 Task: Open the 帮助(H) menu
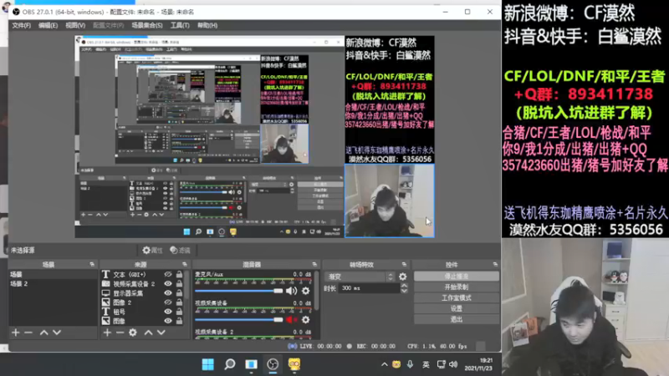coord(207,26)
